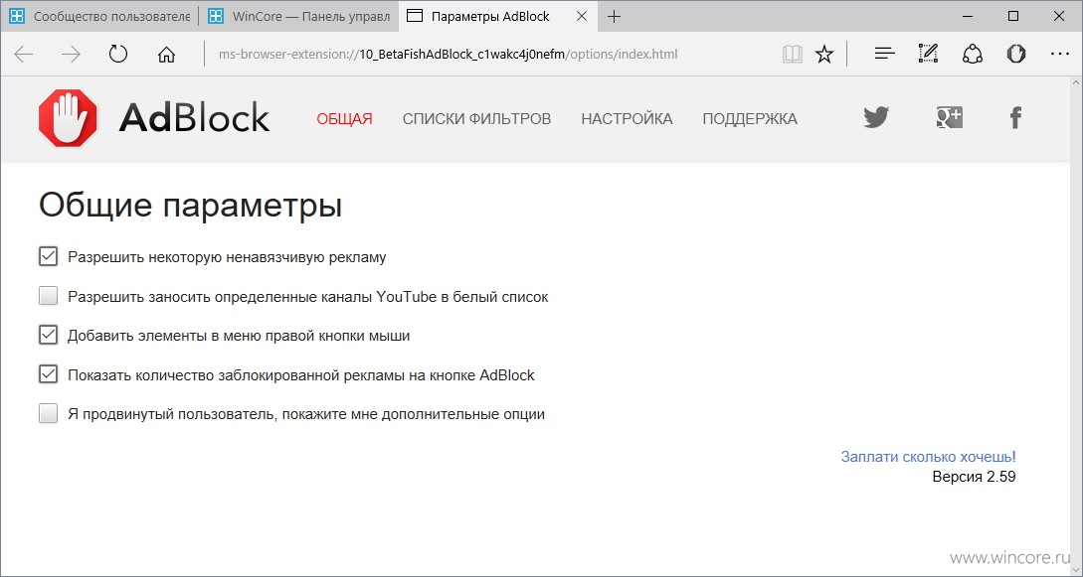Minimize the Edge browser window
Screen dimensions: 1083x577
[968, 17]
